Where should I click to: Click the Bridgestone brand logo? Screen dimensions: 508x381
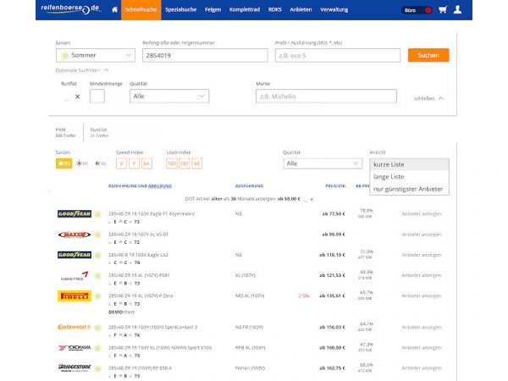tap(75, 368)
